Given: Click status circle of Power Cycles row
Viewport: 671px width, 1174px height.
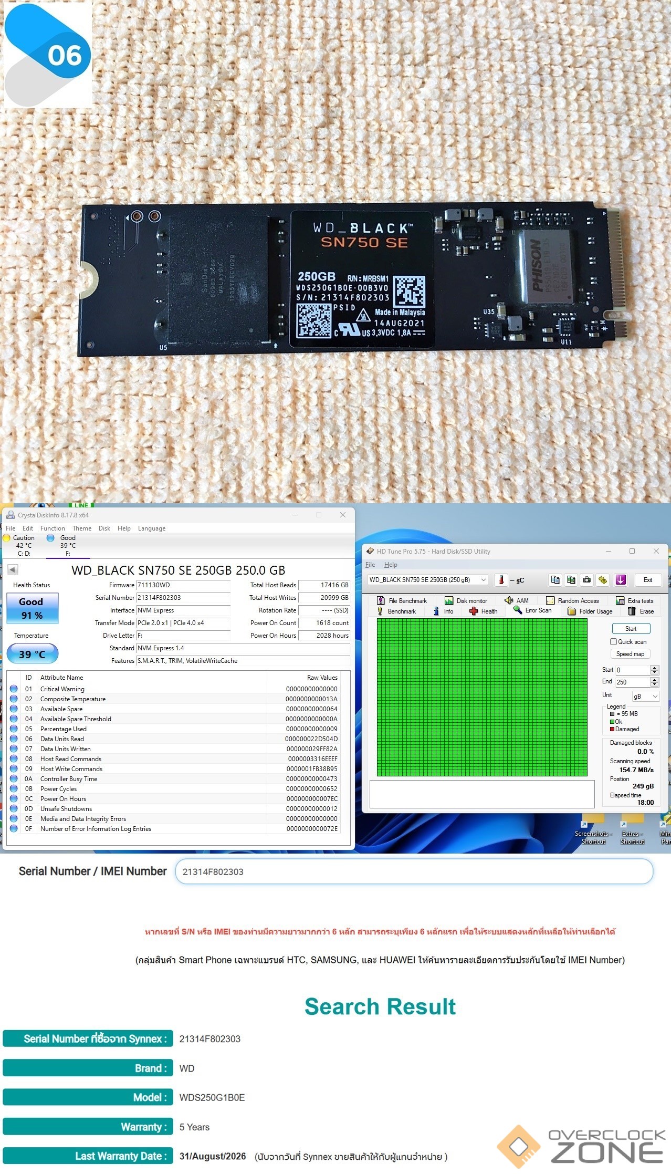Looking at the screenshot, I should pyautogui.click(x=14, y=788).
